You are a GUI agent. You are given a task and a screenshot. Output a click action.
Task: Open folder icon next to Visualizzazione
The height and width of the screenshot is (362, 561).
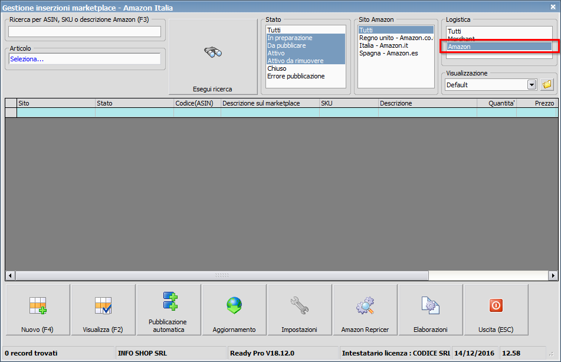click(x=547, y=85)
